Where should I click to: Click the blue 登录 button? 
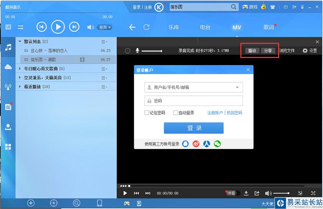coord(194,128)
